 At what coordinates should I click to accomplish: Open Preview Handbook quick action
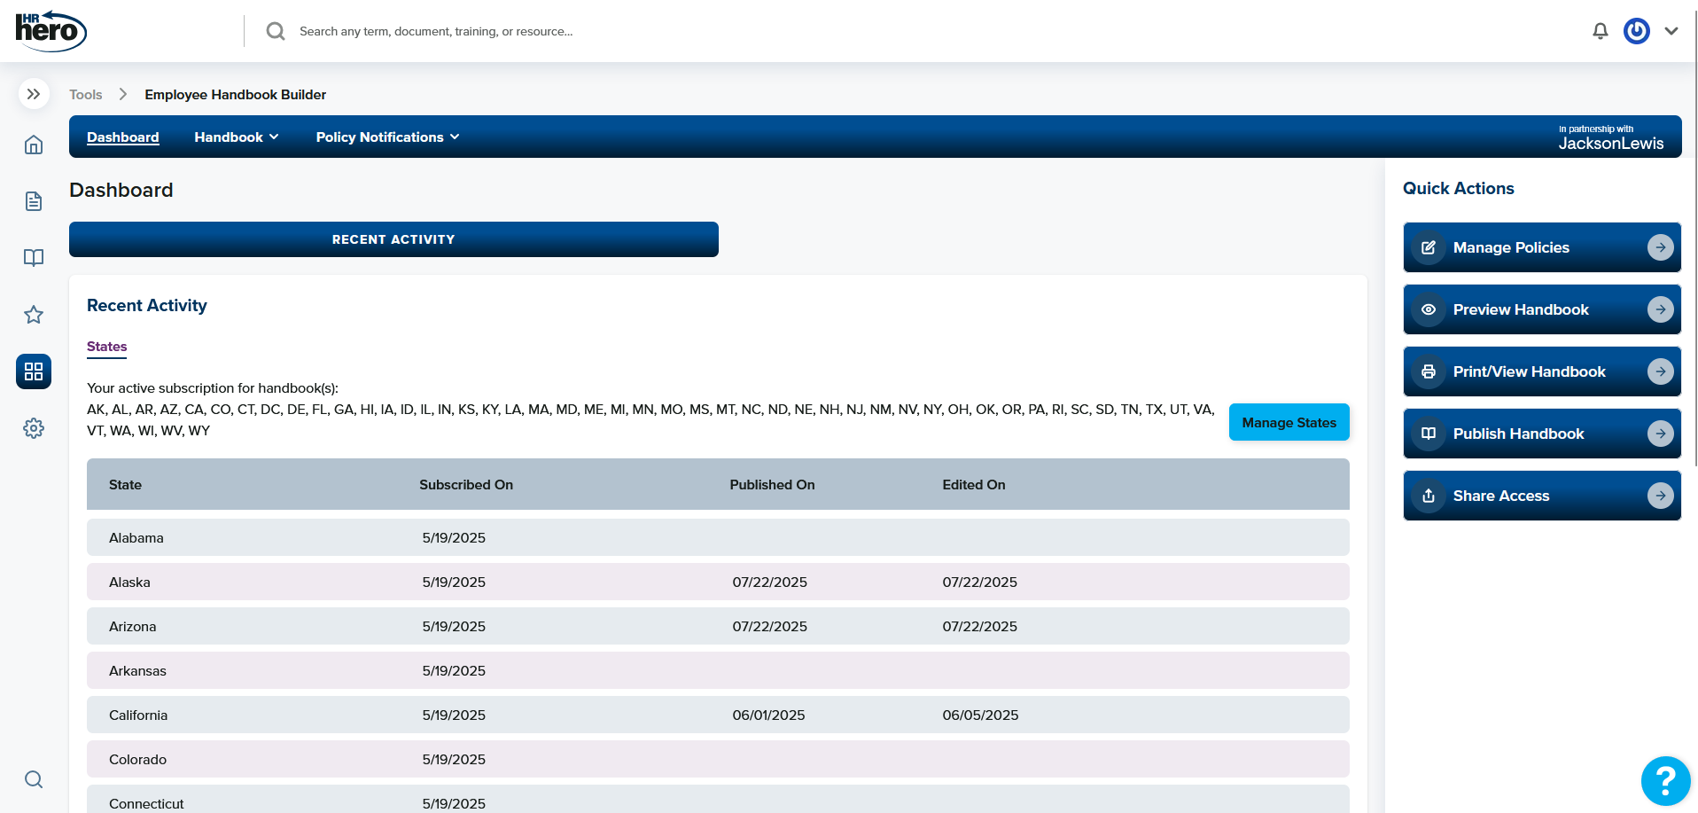pyautogui.click(x=1541, y=309)
